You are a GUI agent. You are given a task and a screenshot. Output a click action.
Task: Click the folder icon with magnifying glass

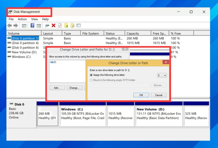[x=73, y=26]
